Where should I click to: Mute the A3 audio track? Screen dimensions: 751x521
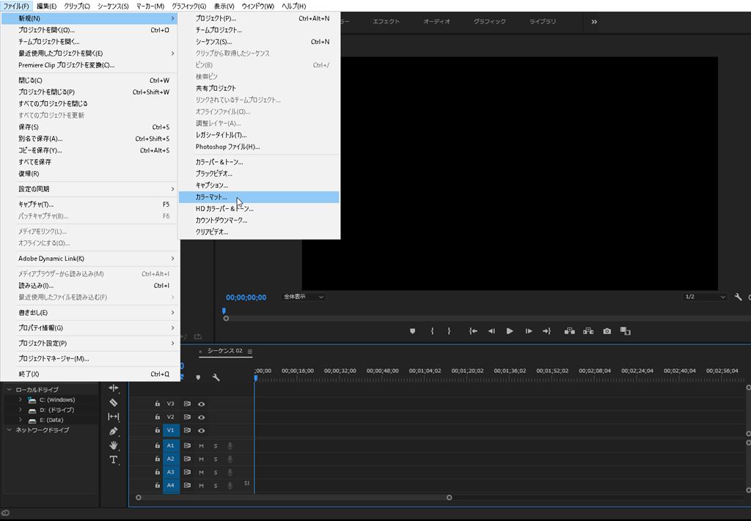[x=201, y=472]
